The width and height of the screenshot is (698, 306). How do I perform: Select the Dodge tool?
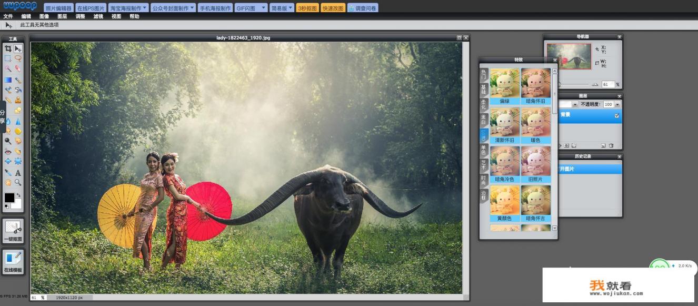8,141
